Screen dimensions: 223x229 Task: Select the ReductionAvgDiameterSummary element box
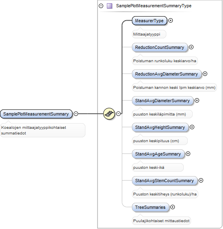click(x=167, y=74)
